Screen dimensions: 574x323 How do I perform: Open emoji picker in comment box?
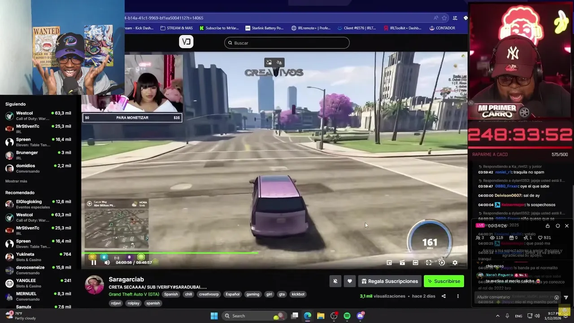[x=557, y=297]
